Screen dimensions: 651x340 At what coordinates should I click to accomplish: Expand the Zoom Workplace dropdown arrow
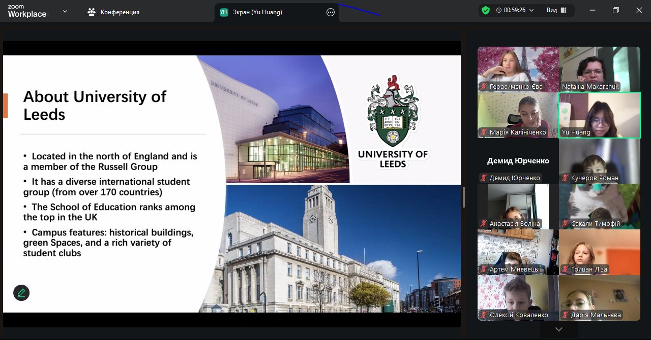coord(65,11)
